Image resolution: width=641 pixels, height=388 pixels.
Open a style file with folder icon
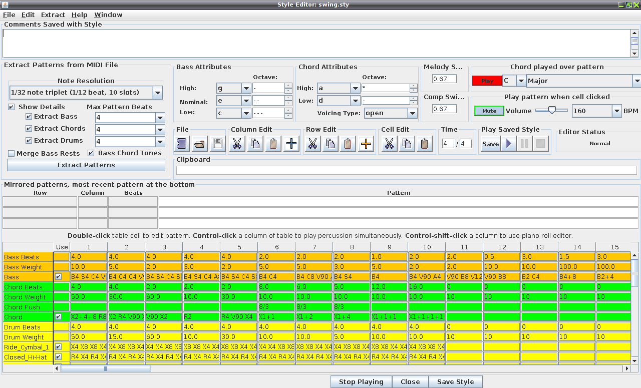click(199, 144)
